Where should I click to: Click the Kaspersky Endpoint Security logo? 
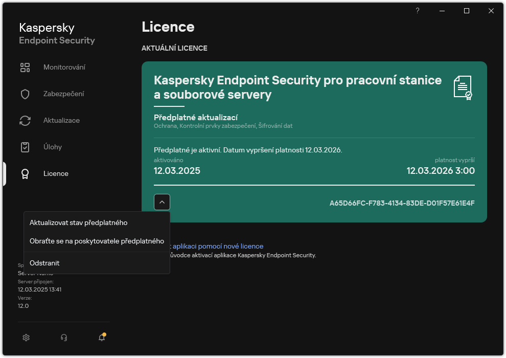click(x=56, y=33)
